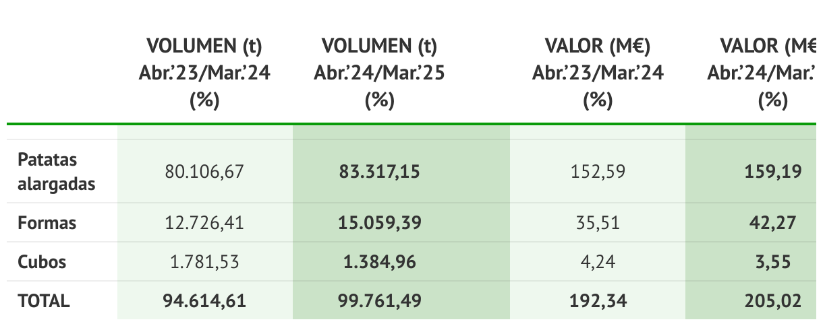Image resolution: width=823 pixels, height=326 pixels.
Task: Click the total volume 94.614,61
Action: click(204, 300)
